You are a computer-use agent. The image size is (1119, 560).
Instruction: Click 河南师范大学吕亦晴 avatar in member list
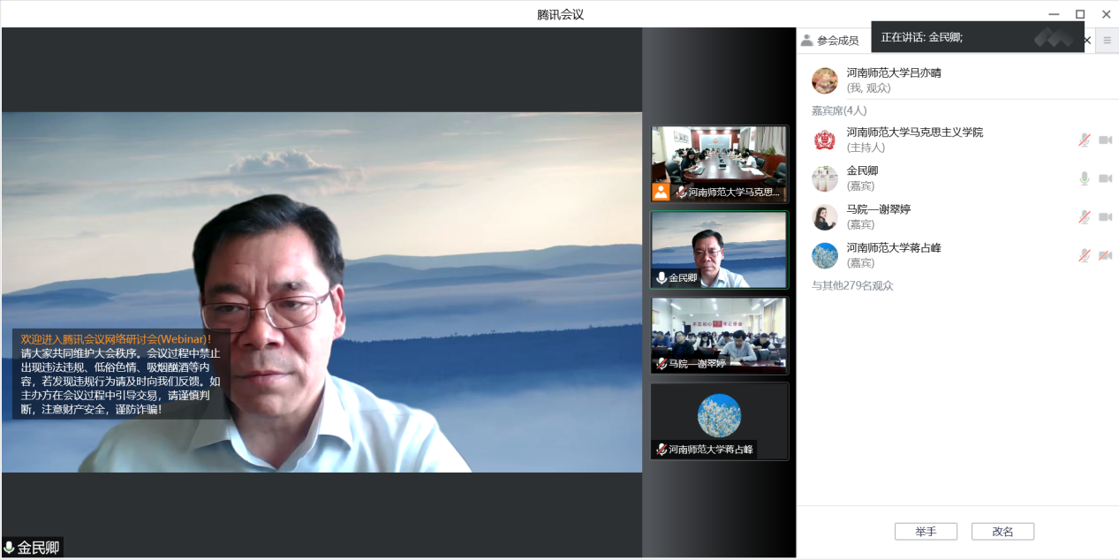825,80
